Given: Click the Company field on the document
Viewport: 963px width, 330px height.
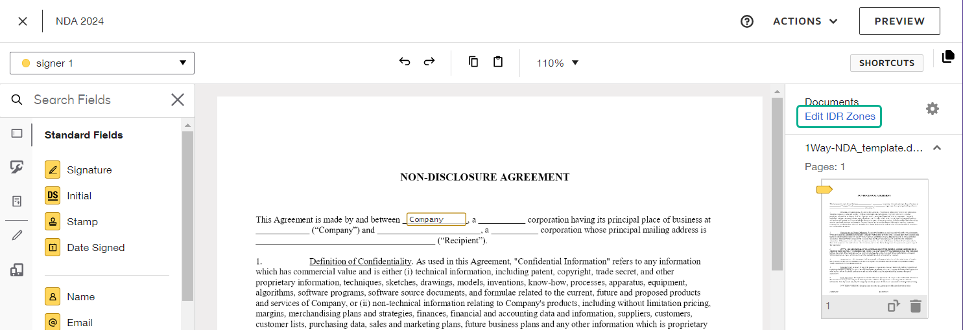Looking at the screenshot, I should coord(436,219).
